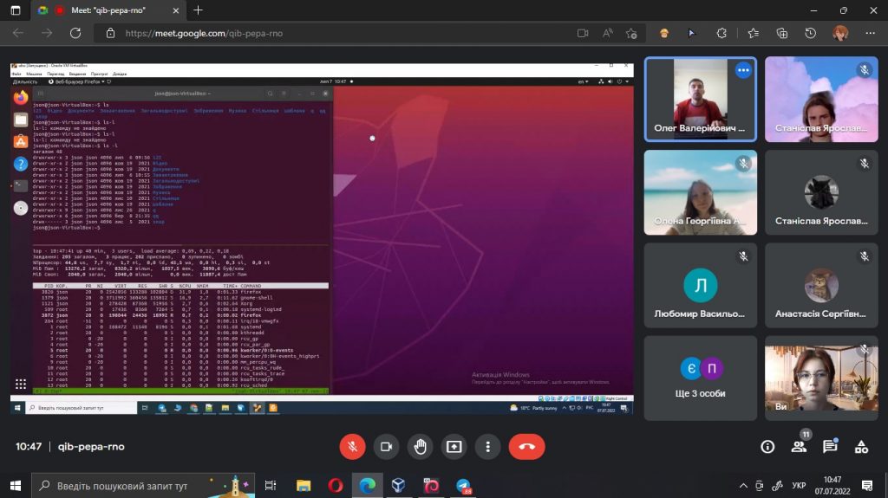
Task: Open the clock showing 10:47 07.07.2022
Action: point(832,486)
